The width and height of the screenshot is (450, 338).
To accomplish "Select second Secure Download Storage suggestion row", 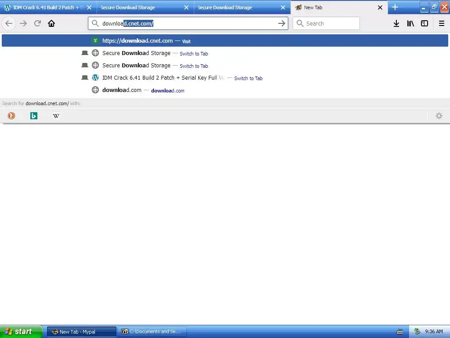I will [x=225, y=66].
